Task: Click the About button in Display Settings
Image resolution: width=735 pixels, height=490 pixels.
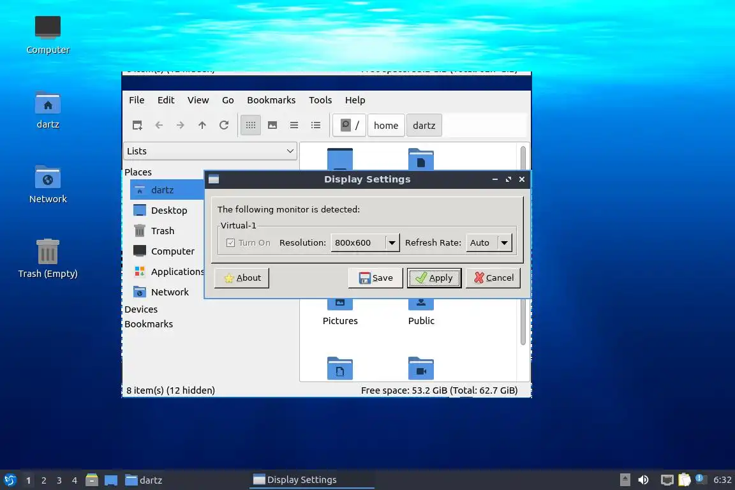Action: click(x=242, y=278)
